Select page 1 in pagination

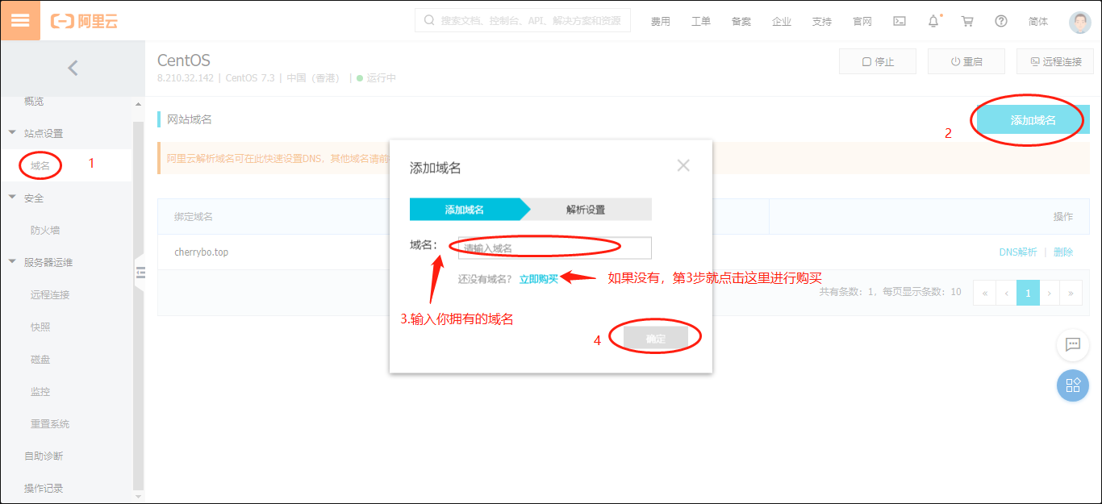(x=1028, y=293)
